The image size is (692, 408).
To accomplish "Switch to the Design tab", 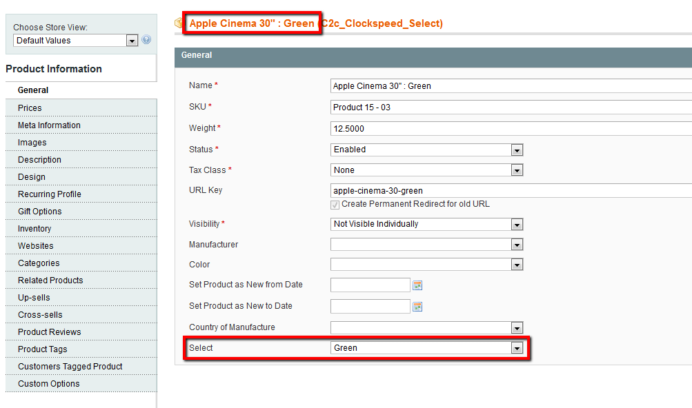I will point(81,176).
